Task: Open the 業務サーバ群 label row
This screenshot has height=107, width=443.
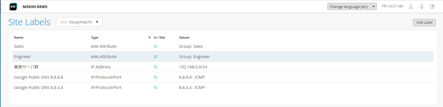Action: [x=223, y=67]
